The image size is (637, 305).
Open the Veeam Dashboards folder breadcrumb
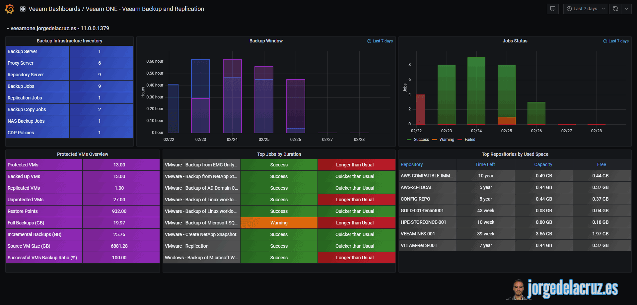pyautogui.click(x=54, y=9)
